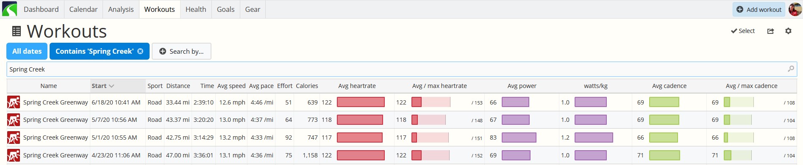Open the user profile avatar
803x165 pixels.
coord(795,9)
